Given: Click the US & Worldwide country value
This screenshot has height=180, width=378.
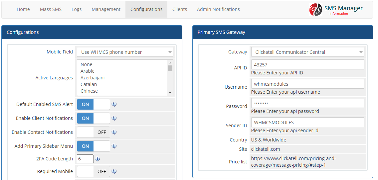Looking at the screenshot, I should 269,140.
